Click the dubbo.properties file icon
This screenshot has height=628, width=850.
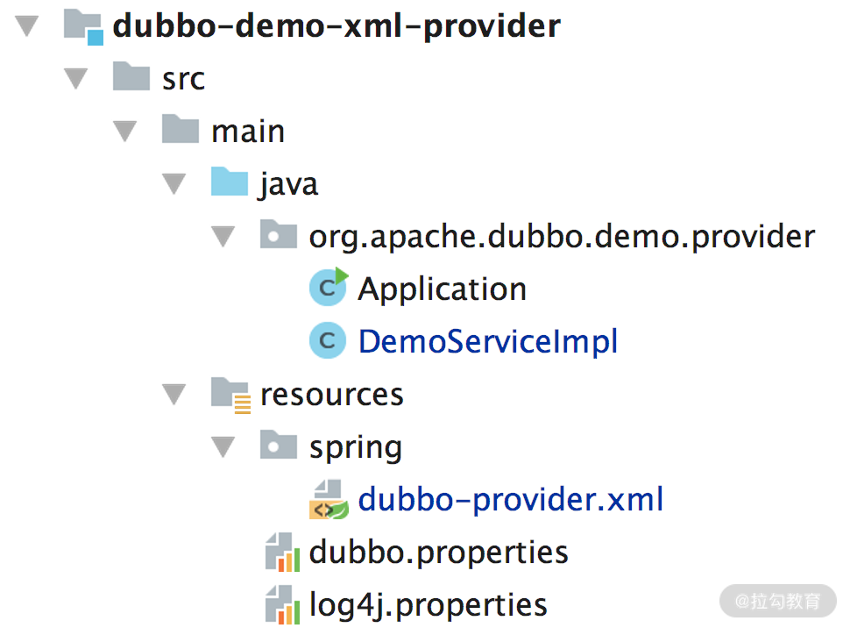point(280,553)
